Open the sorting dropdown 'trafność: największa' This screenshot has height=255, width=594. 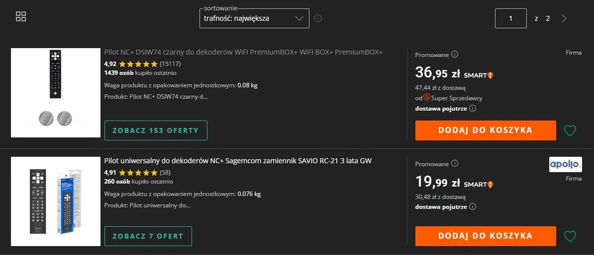[x=254, y=18]
